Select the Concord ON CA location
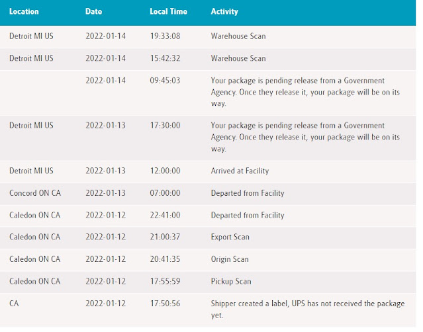This screenshot has height=332, width=423. click(36, 193)
